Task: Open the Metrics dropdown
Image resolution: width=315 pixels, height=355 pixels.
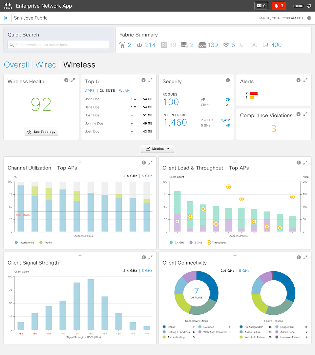Action: 157,149
